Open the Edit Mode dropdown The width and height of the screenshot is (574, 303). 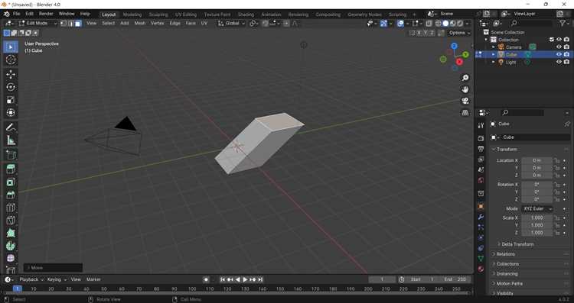point(38,24)
